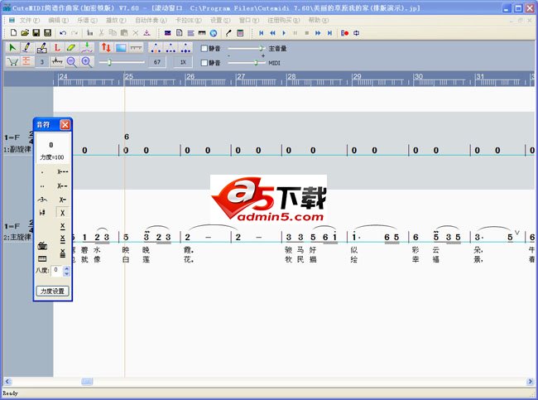Select the X--- whole note duration
The width and height of the screenshot is (538, 400).
[x=62, y=171]
